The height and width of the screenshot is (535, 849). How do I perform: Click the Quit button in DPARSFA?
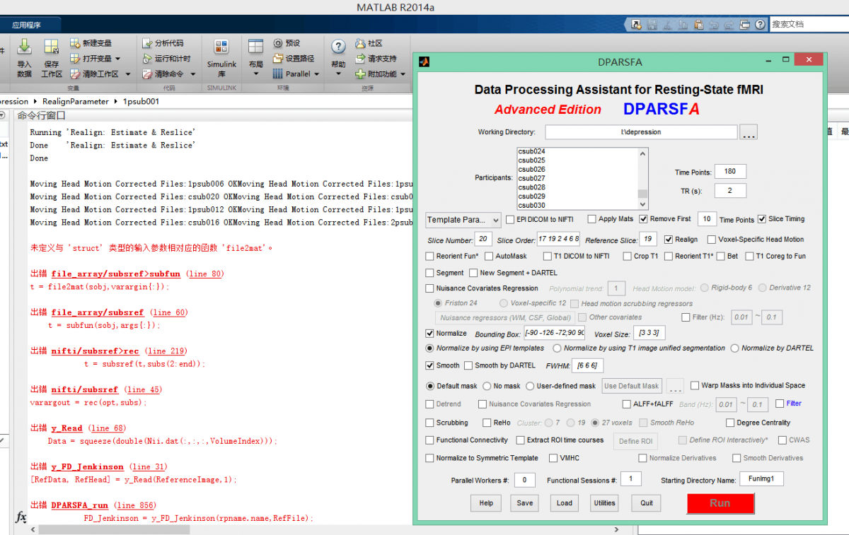pyautogui.click(x=647, y=503)
